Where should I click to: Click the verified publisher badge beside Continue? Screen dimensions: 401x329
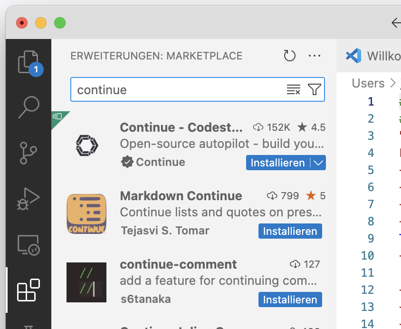127,162
